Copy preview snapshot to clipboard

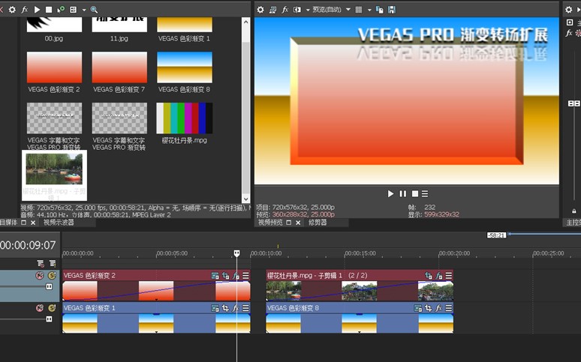[380, 10]
